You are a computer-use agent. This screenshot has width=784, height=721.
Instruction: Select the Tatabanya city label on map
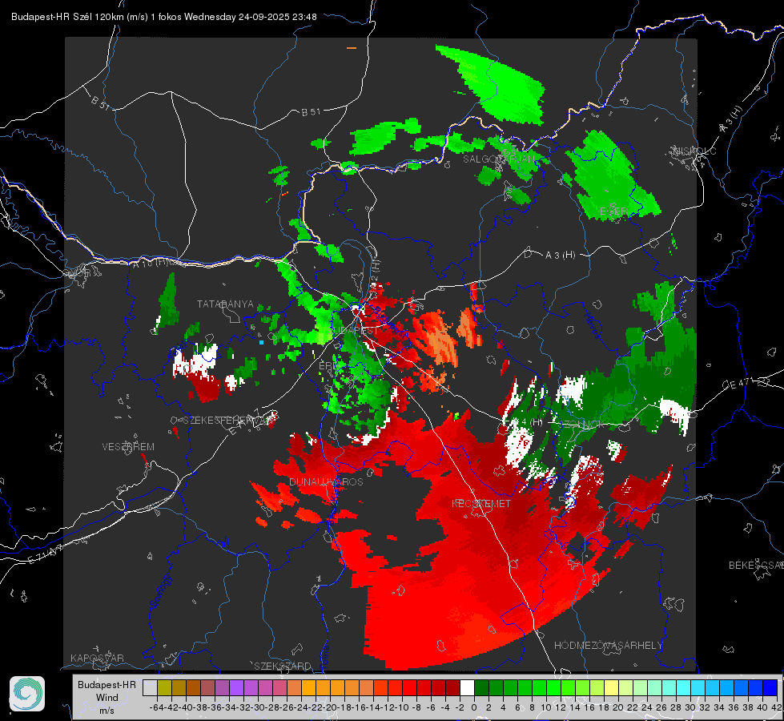pyautogui.click(x=225, y=304)
